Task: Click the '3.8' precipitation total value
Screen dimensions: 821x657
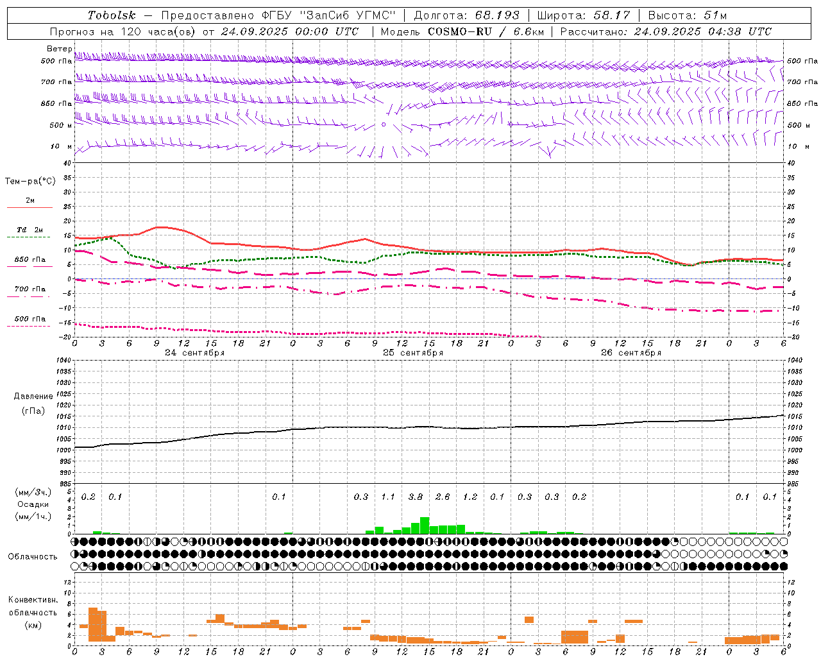Action: pos(416,497)
